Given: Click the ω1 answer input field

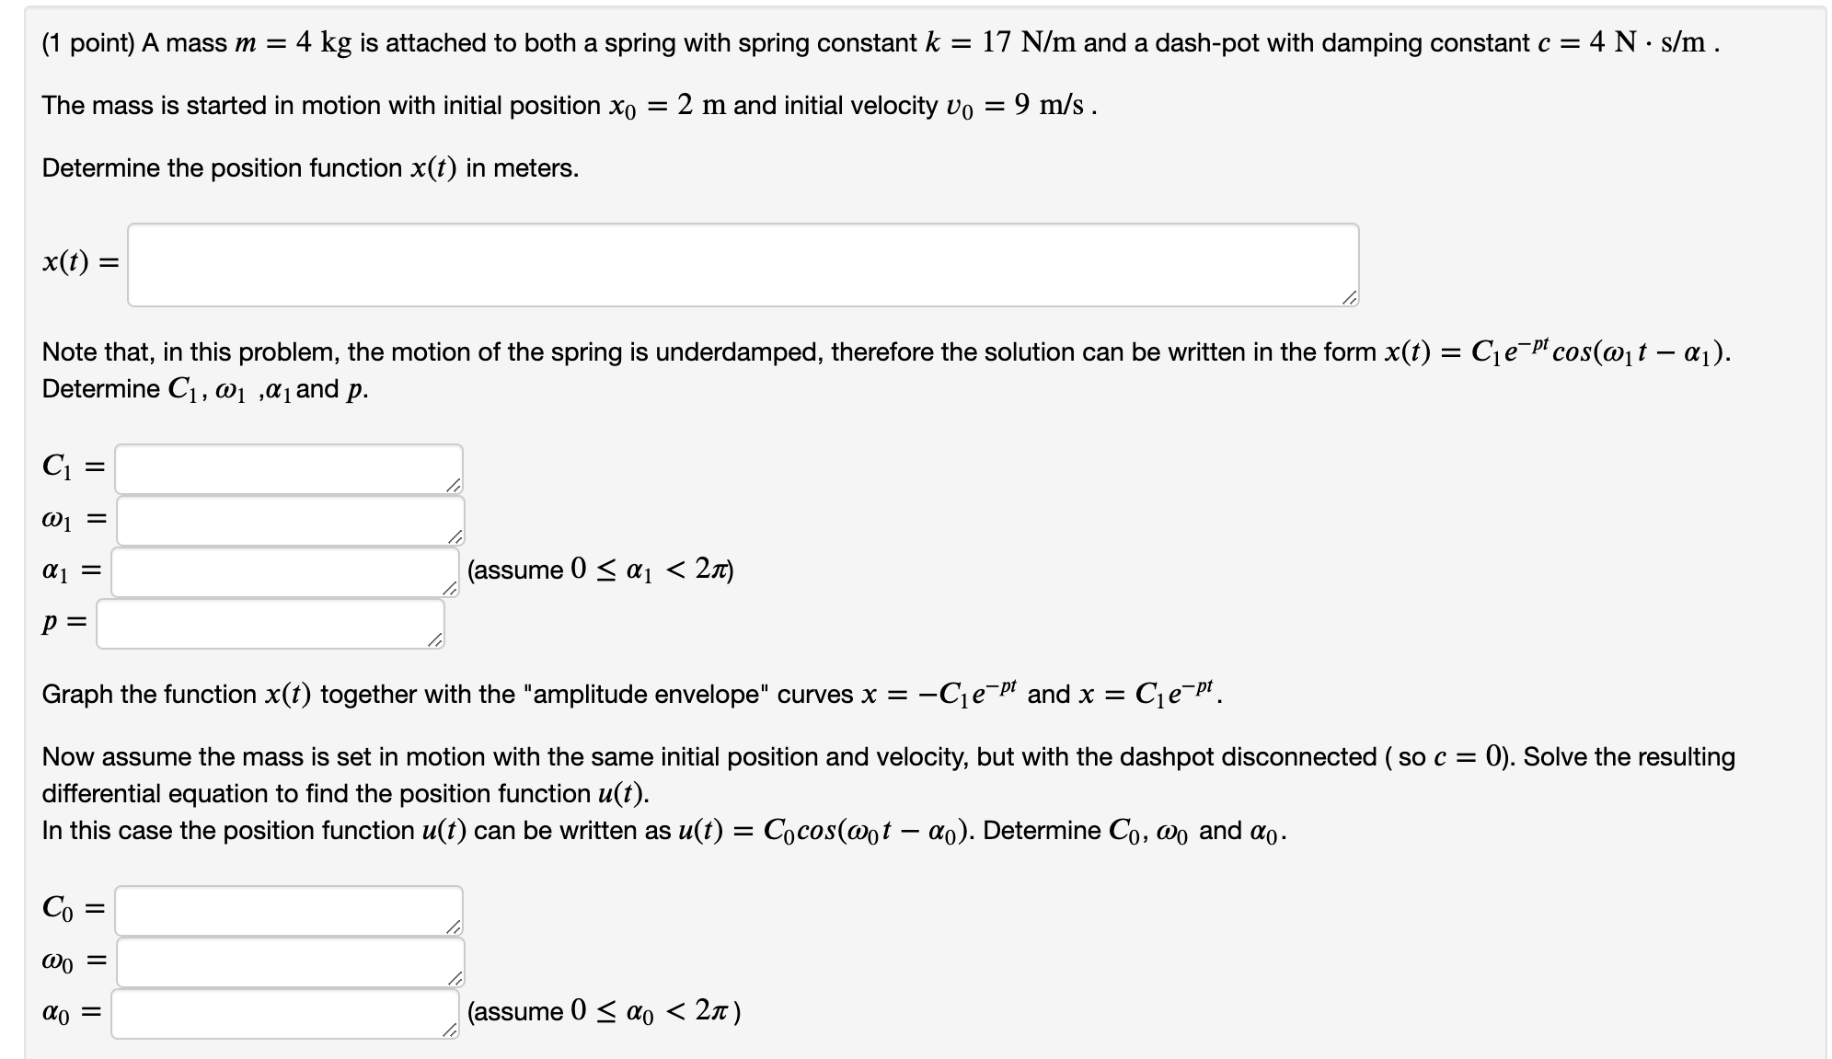Looking at the screenshot, I should pos(290,518).
